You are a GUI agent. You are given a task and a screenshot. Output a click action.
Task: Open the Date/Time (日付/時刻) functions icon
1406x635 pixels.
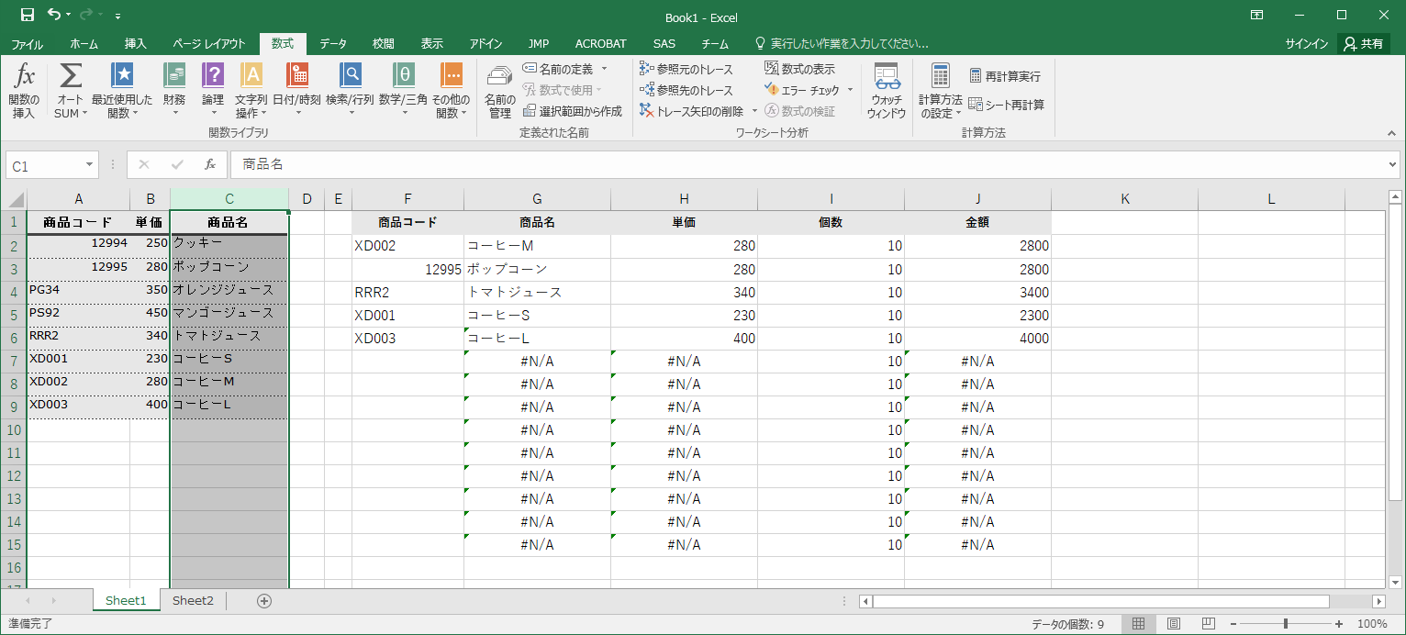click(x=296, y=90)
